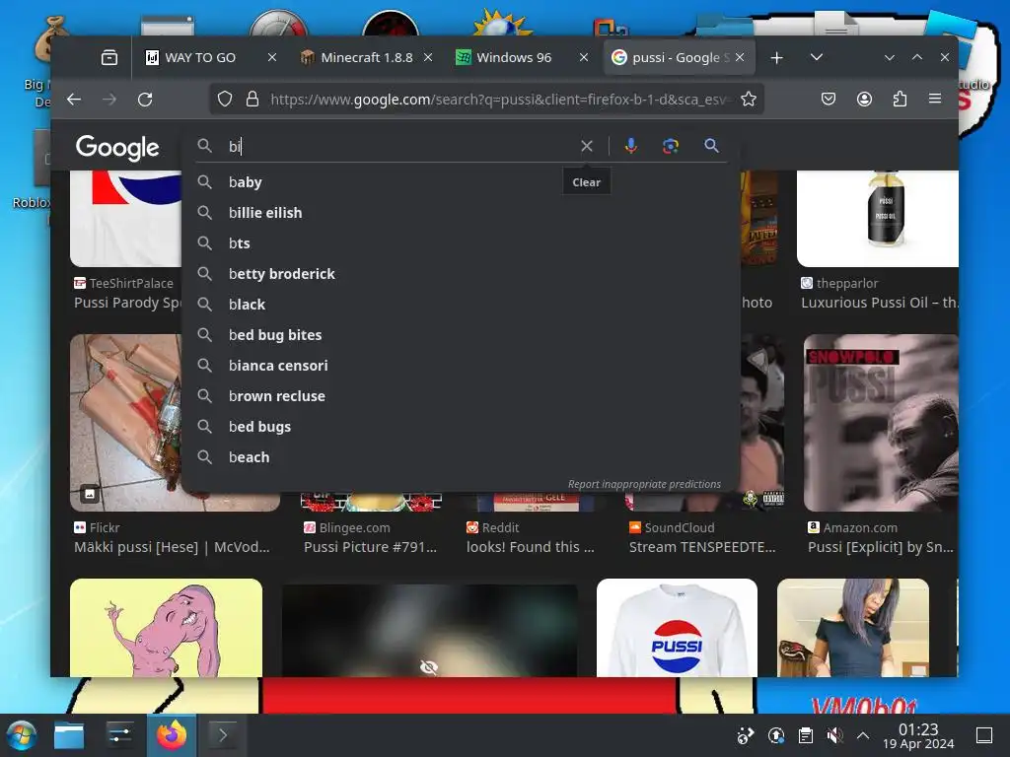Viewport: 1010px width, 757px height.
Task: Open the terminal arrow icon in taskbar
Action: (x=222, y=735)
